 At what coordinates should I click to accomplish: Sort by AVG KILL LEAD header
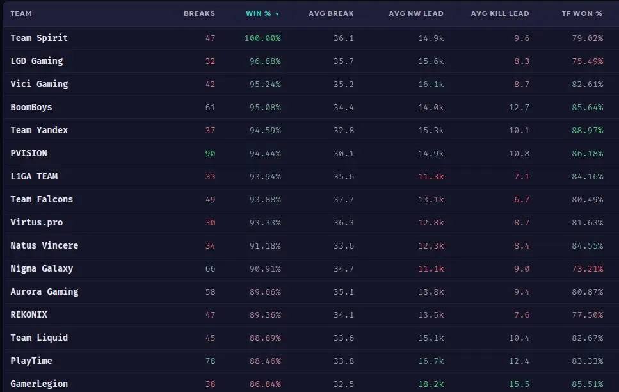pos(500,13)
